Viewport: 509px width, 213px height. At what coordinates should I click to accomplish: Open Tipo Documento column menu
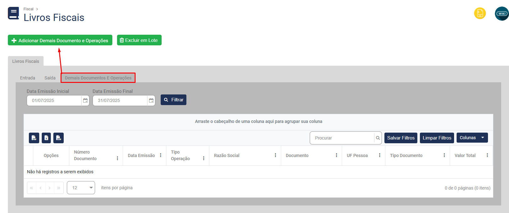pyautogui.click(x=444, y=155)
